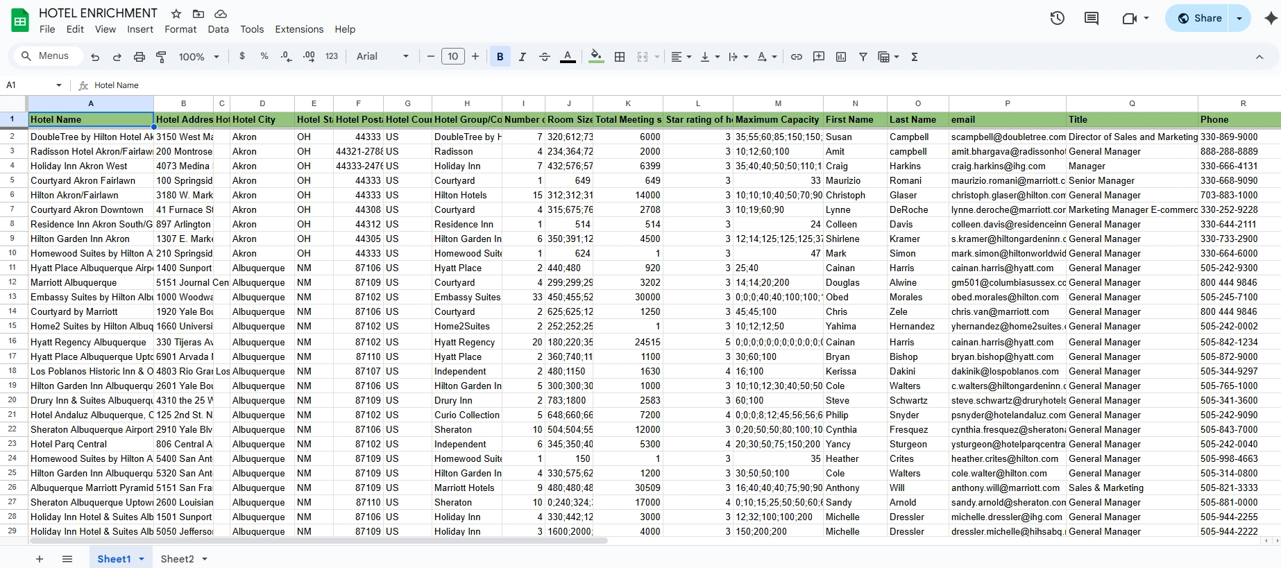Open the Insert menu
This screenshot has height=568, width=1281.
[140, 29]
